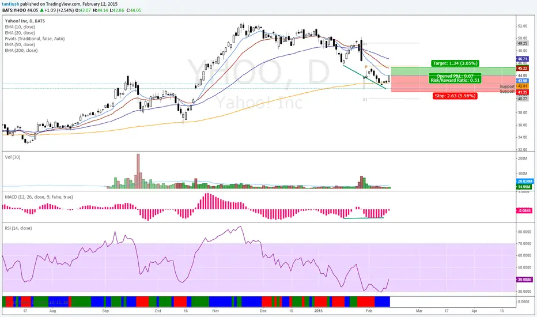The height and width of the screenshot is (317, 537).
Task: Select the EMA (20, close) indicator label
Action: [20, 32]
